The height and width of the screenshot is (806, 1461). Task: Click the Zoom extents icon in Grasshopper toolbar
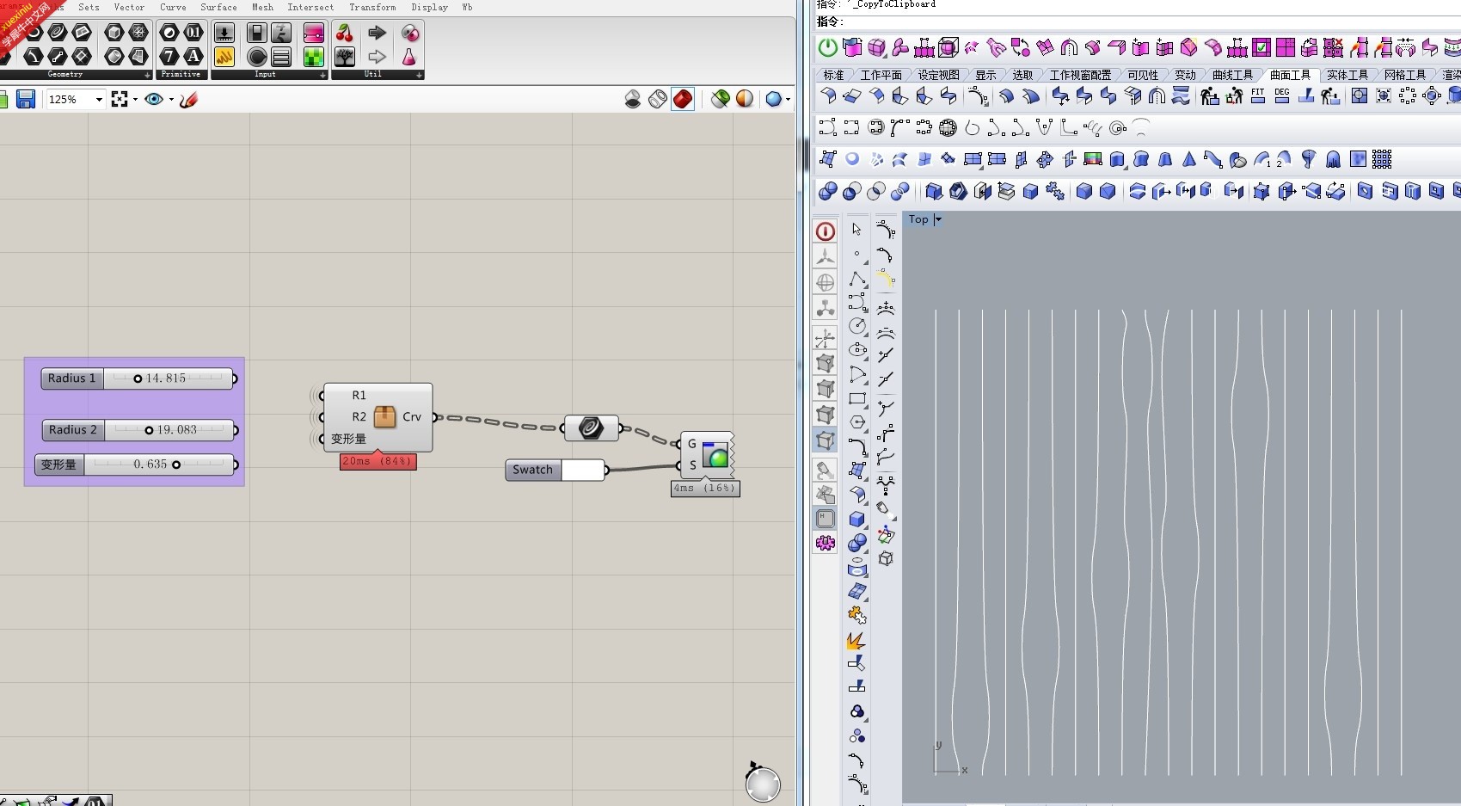point(120,99)
